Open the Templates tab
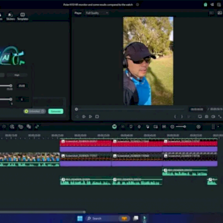This screenshot has height=223, width=223. tap(23, 16)
